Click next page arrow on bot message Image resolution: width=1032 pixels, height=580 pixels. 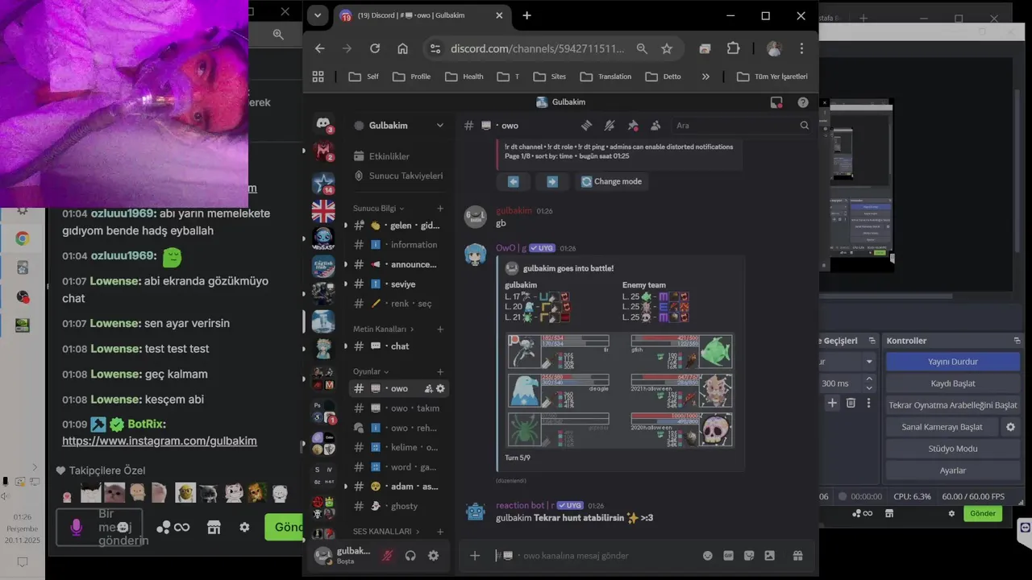coord(551,181)
